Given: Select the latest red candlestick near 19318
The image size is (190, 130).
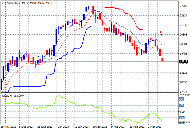Looking at the screenshot, I should tap(162, 60).
